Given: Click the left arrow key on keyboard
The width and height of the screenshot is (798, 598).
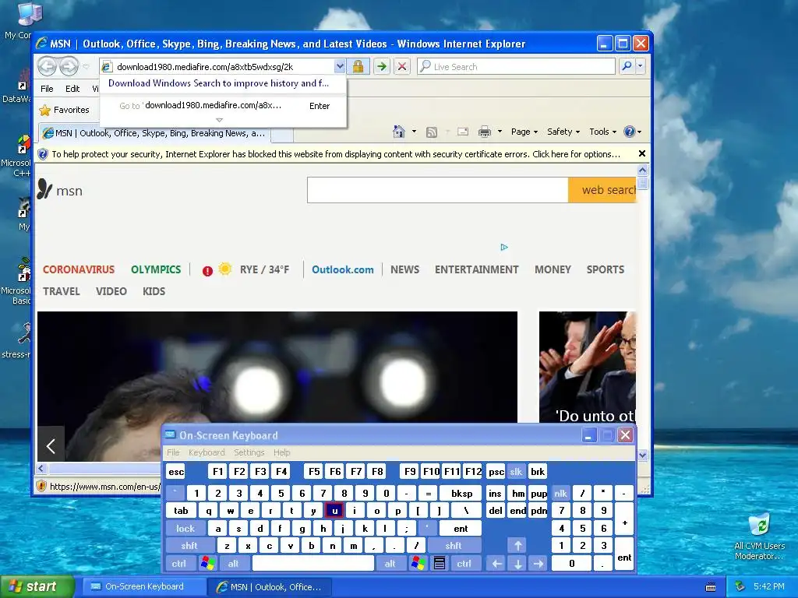Looking at the screenshot, I should pos(496,564).
